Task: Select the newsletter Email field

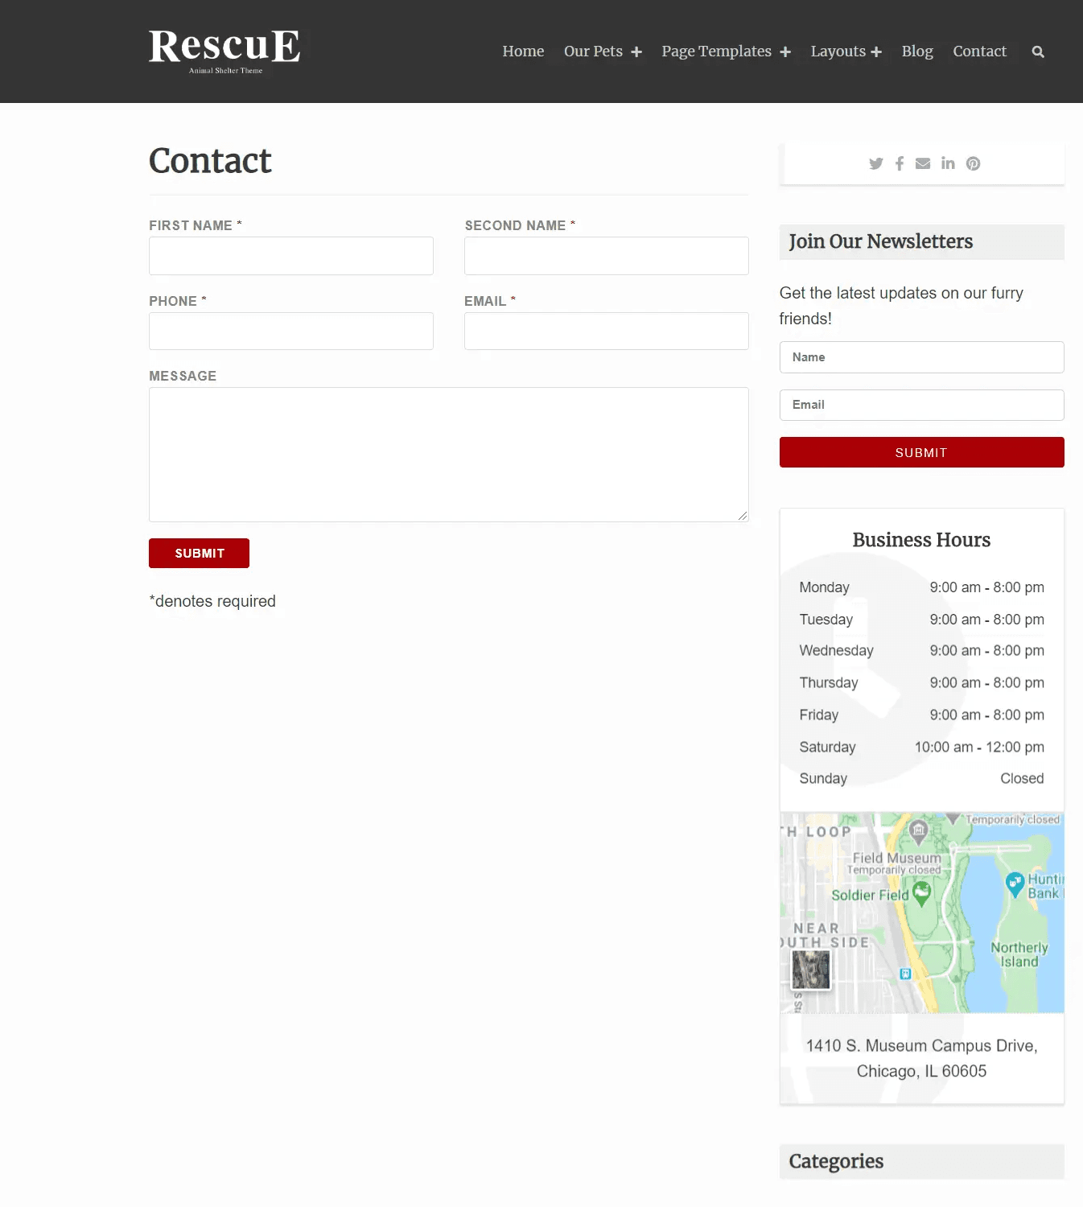Action: pos(921,405)
